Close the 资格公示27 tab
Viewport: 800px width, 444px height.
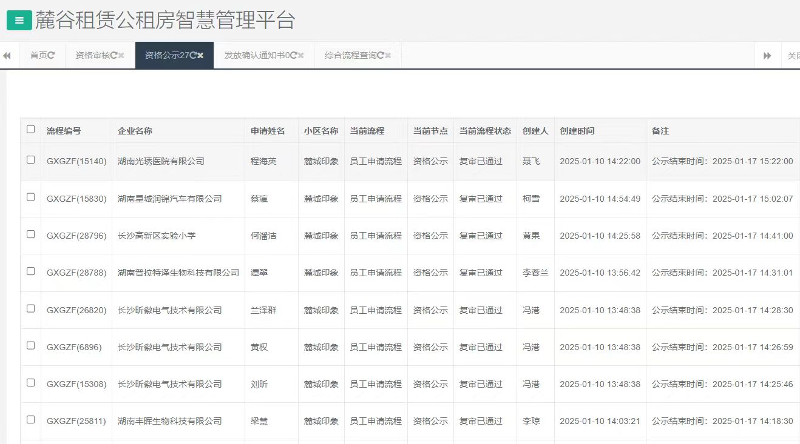(199, 55)
